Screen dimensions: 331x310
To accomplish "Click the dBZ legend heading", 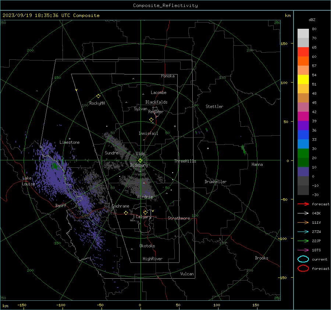I will click(x=312, y=20).
